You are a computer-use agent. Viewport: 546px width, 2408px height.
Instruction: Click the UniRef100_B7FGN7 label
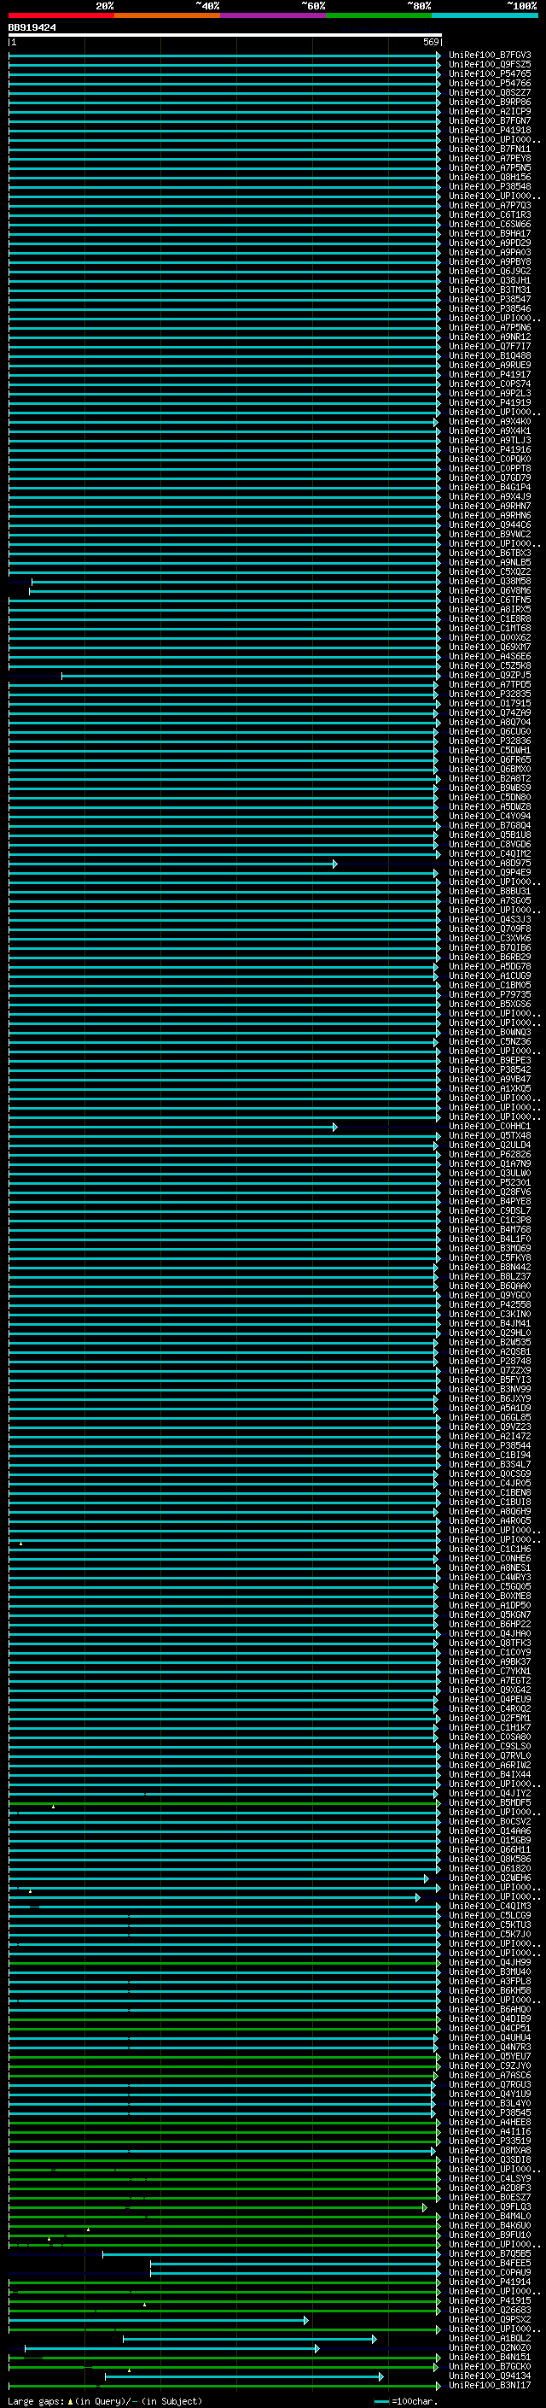click(489, 120)
